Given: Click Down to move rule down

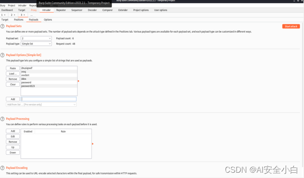Looking at the screenshot, I should click(x=13, y=153).
